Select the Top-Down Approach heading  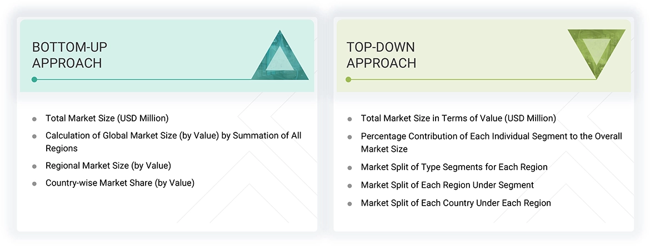[x=381, y=55]
